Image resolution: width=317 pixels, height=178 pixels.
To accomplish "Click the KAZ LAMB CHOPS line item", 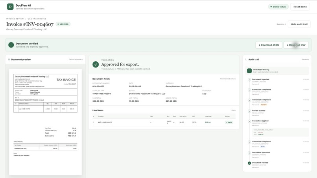I will [105, 123].
